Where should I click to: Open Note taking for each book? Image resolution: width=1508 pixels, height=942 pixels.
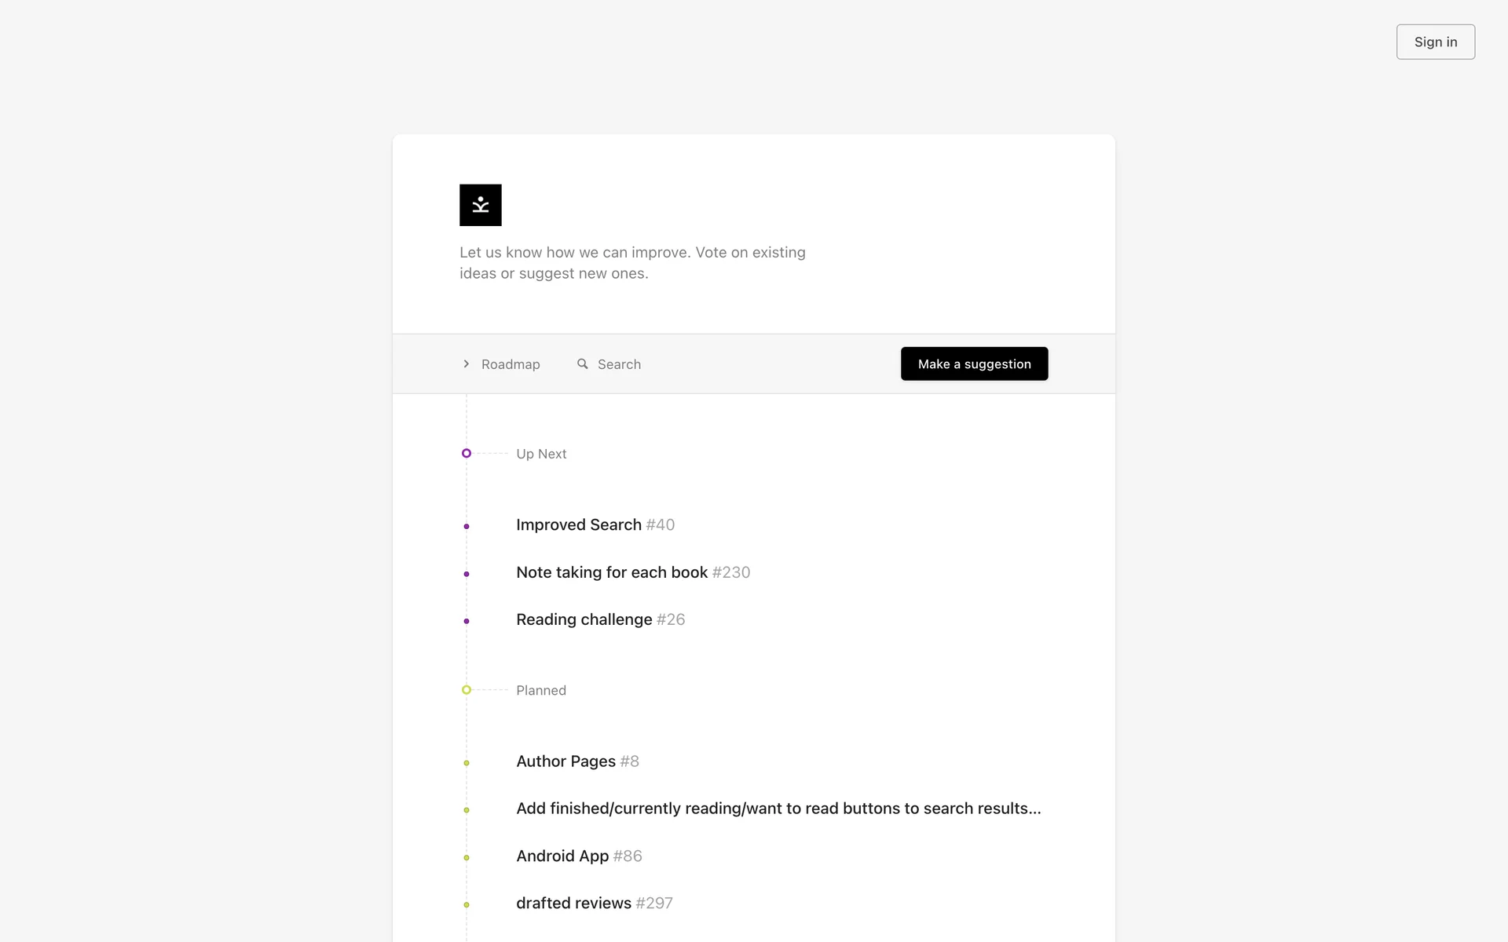[x=612, y=572]
